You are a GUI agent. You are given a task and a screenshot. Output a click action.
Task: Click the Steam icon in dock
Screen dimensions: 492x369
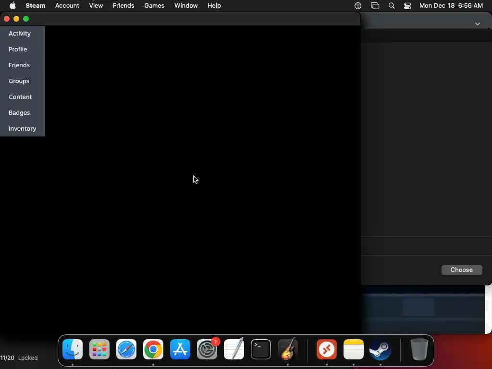pos(381,349)
